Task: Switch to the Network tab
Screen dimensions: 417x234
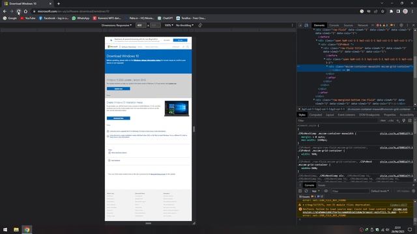Action: click(x=362, y=25)
